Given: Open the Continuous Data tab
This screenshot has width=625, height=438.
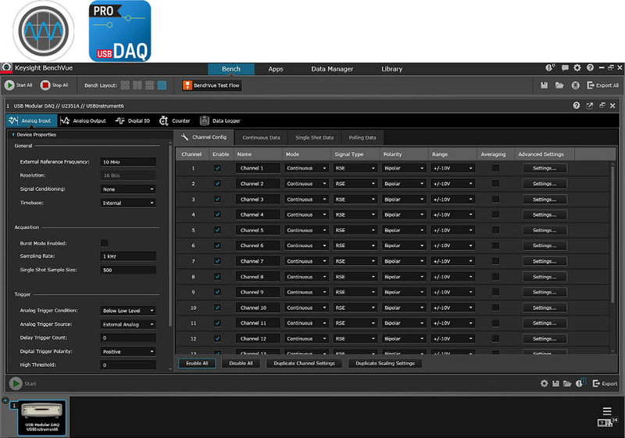Looking at the screenshot, I should coord(261,138).
